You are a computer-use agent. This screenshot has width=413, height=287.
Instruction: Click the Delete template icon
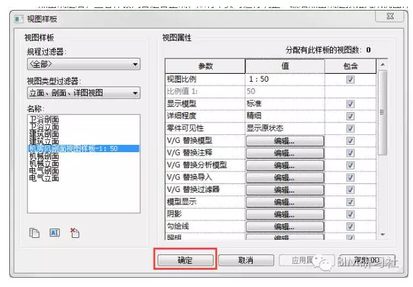click(x=74, y=233)
